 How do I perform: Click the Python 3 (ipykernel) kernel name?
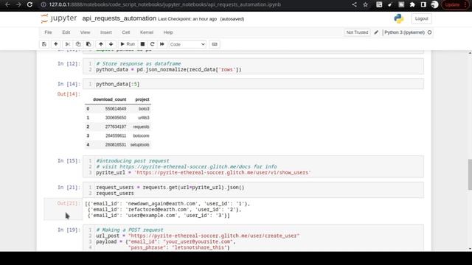click(404, 32)
